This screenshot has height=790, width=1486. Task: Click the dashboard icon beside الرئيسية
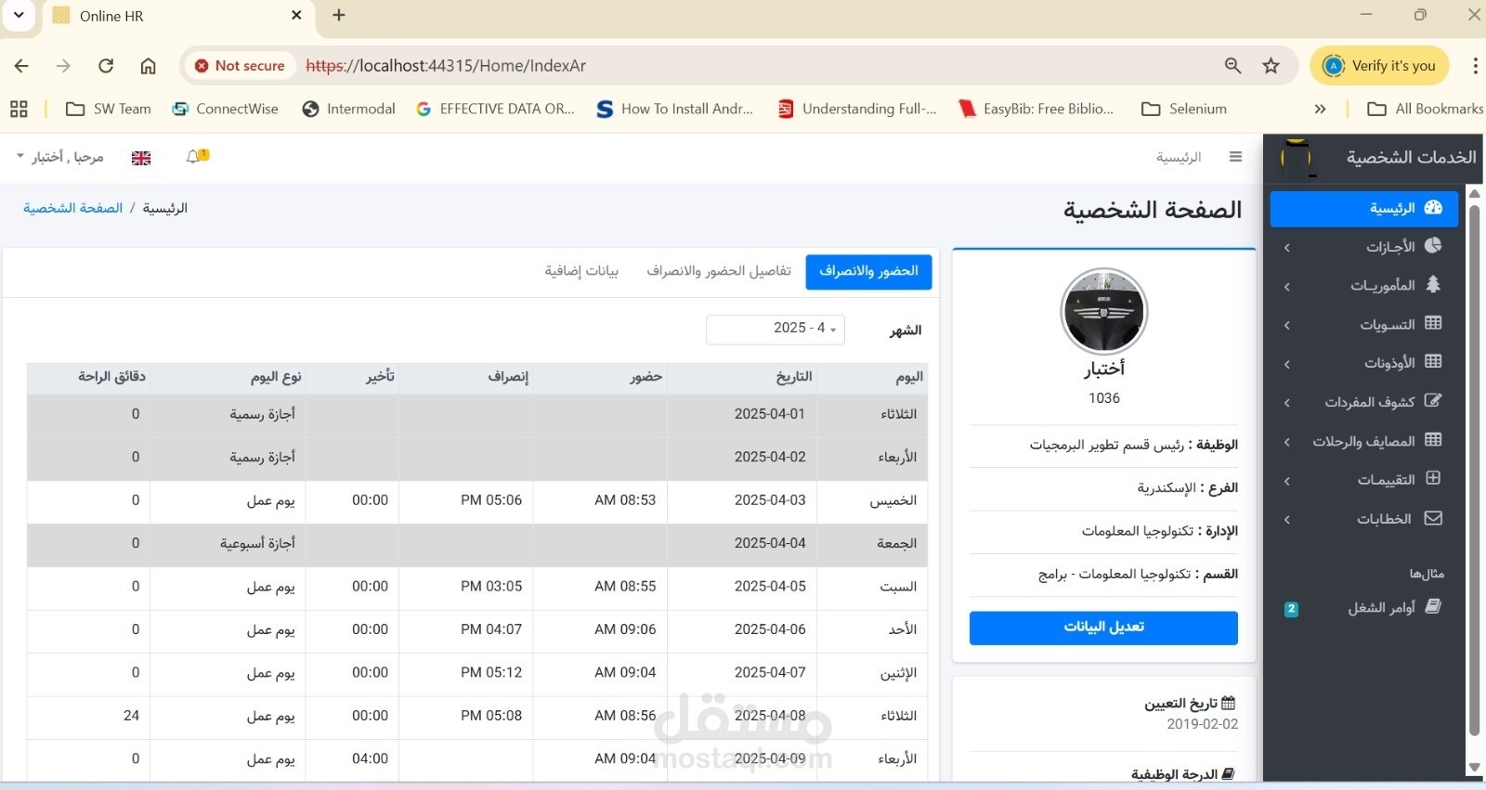tap(1433, 208)
